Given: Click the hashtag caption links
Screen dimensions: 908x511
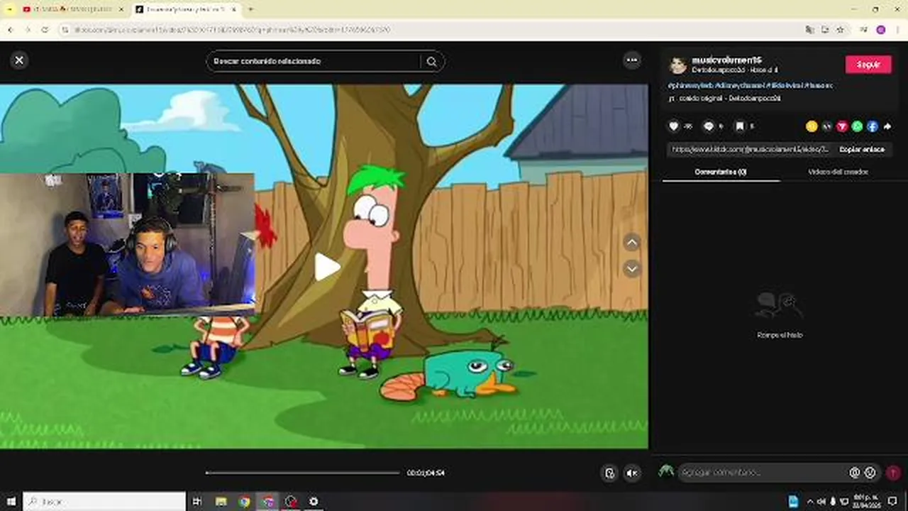Looking at the screenshot, I should click(750, 85).
